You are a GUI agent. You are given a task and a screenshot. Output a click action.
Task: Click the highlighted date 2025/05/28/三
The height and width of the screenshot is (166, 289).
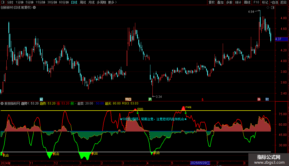200,163
